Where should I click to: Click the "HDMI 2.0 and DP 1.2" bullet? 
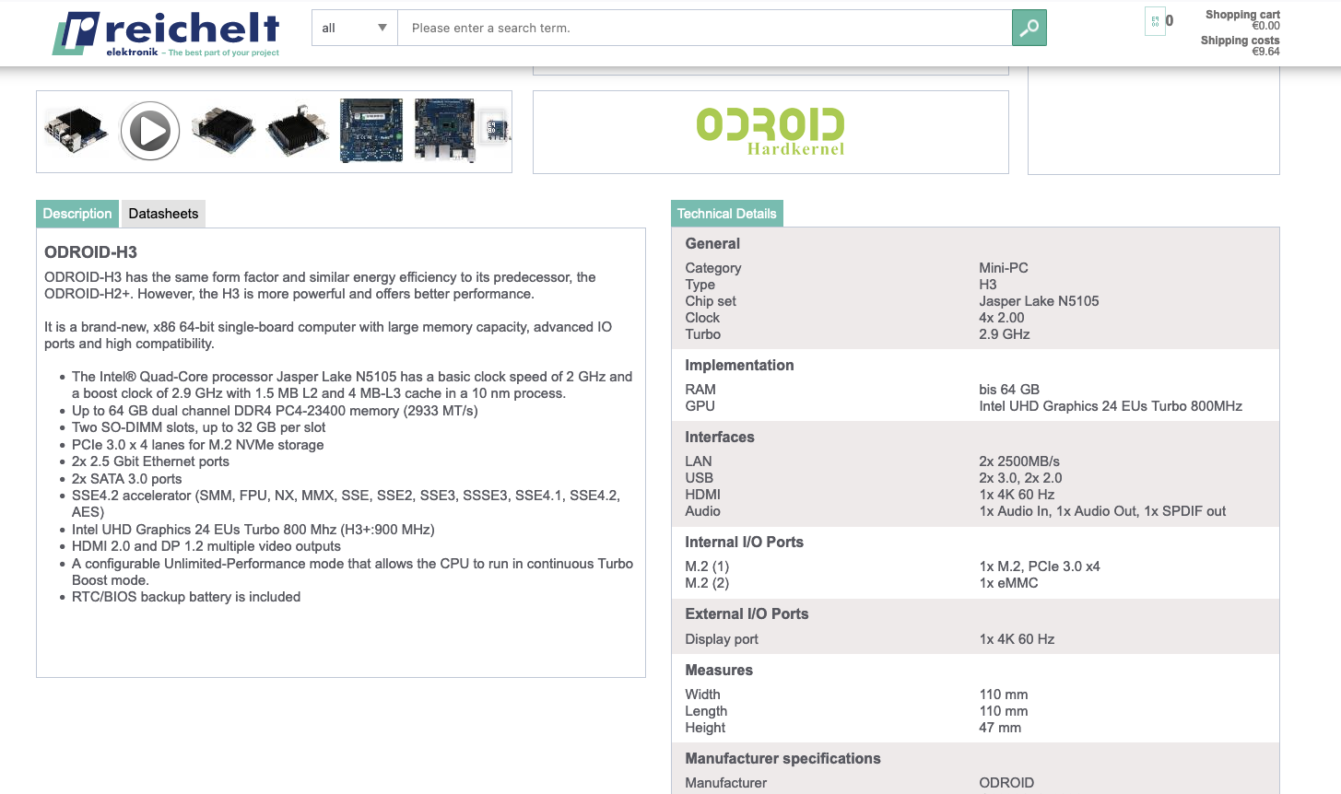206,546
